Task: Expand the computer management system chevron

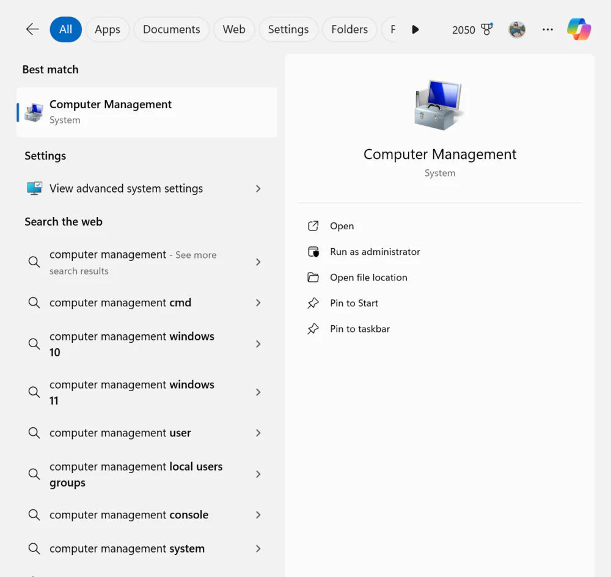Action: click(258, 548)
